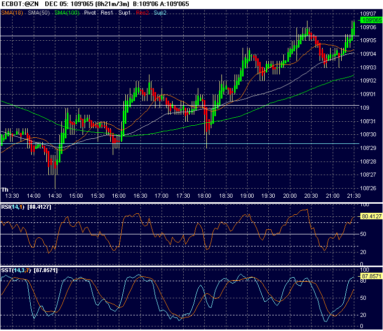This screenshot has width=383, height=331.
Task: Click the 17:00 time axis label
Action: tap(162, 196)
